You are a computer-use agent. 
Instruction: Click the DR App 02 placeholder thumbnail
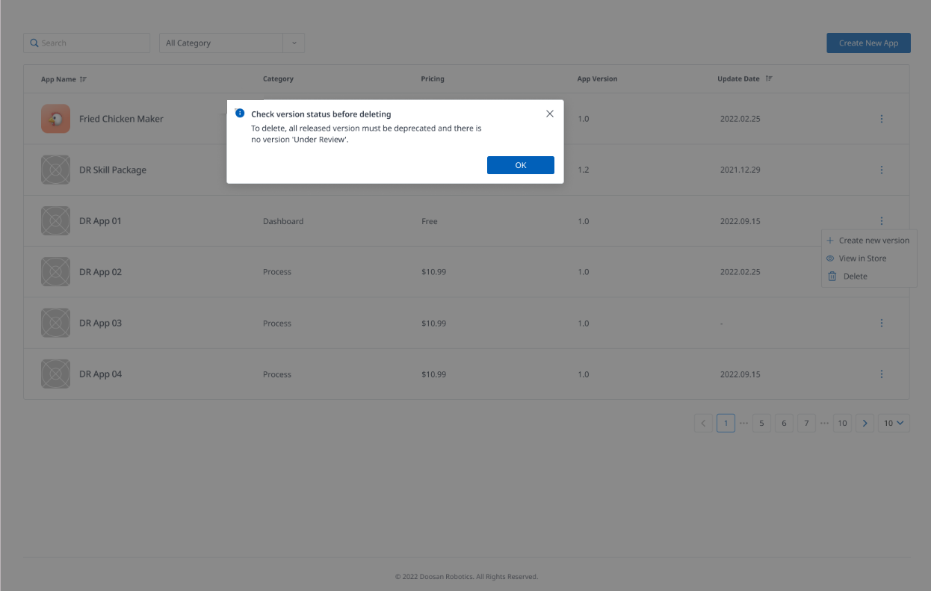tap(55, 272)
